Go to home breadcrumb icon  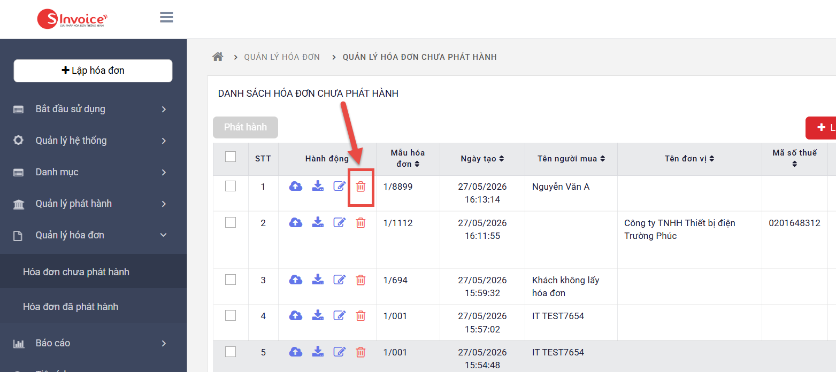click(218, 57)
